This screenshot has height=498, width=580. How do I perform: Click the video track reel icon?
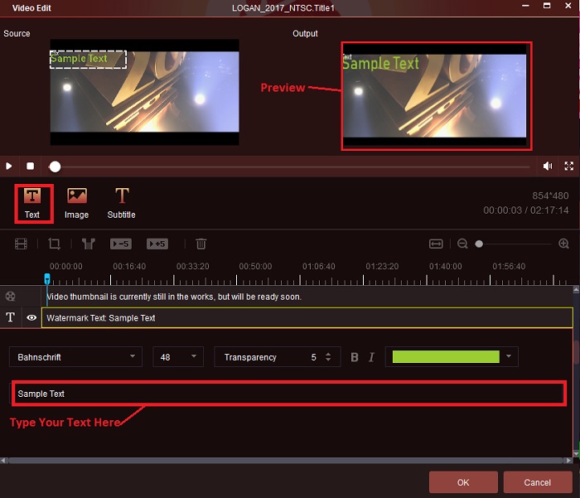coord(10,297)
